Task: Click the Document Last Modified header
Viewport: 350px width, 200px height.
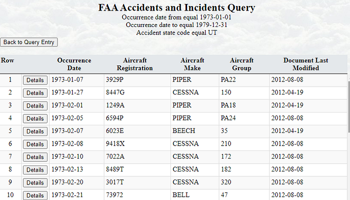Action: 305,64
